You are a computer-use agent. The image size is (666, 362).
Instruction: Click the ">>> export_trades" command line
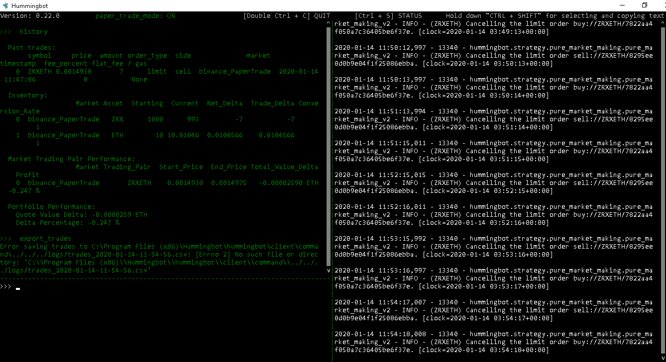coord(36,239)
